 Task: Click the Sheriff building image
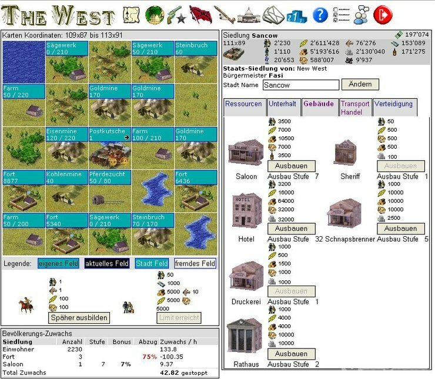point(346,152)
